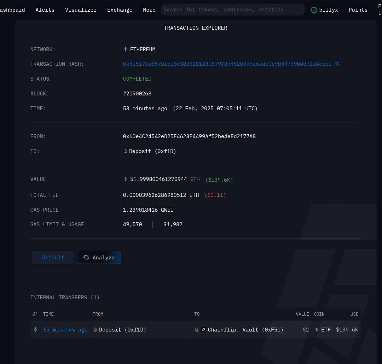This screenshot has height=364, width=382.
Task: Open the external link icon beside transaction hash
Action: click(337, 64)
